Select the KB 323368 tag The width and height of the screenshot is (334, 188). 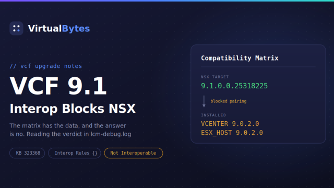tap(27, 153)
